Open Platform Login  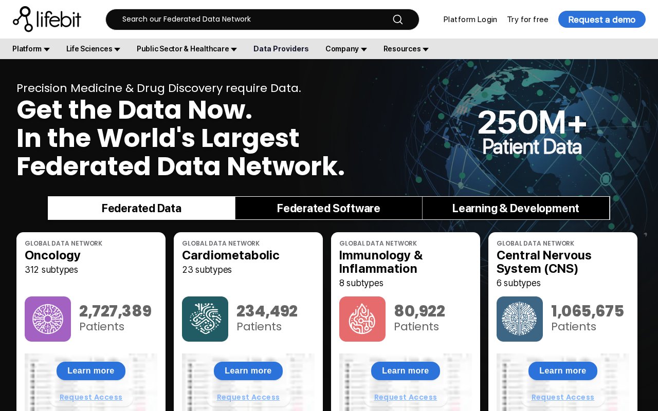(470, 20)
